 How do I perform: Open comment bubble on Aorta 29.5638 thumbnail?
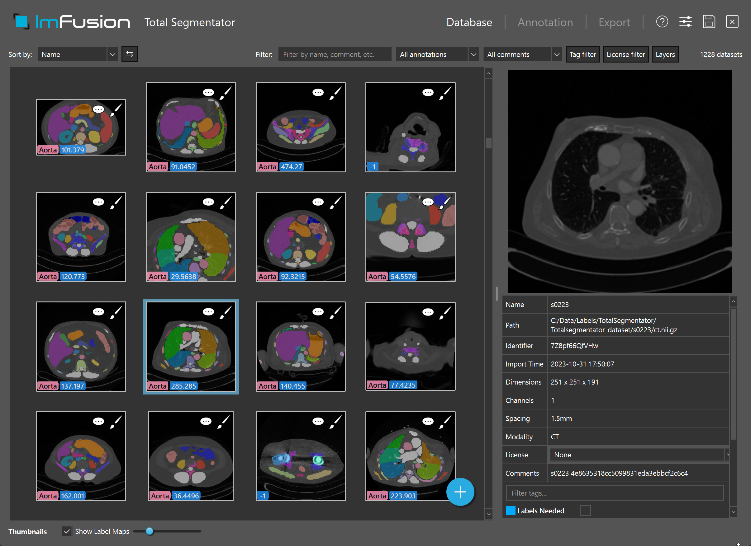[x=208, y=202]
